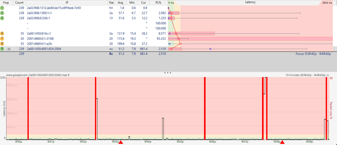This screenshot has height=145, width=337.
Task: Click the 10 minutes time range label
Action: [305, 75]
